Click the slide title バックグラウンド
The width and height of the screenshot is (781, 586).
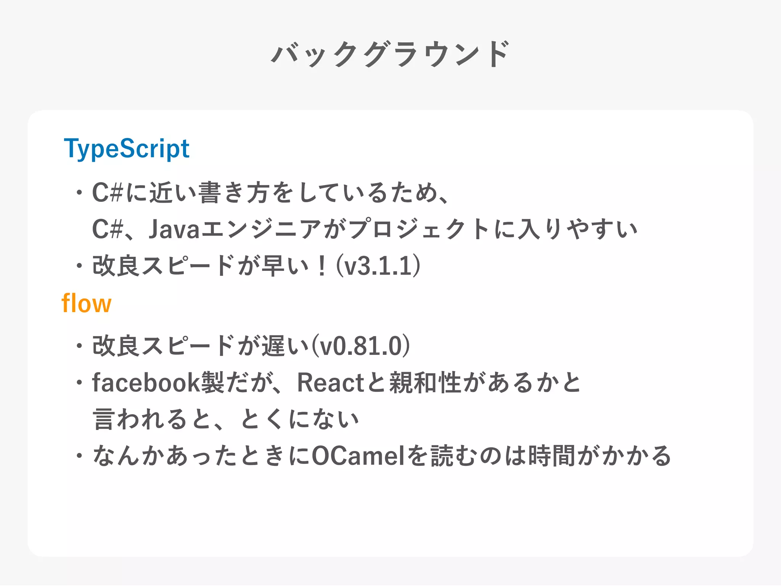tap(390, 55)
